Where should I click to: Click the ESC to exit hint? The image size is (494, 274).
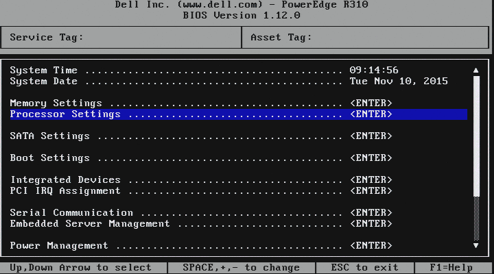(364, 268)
